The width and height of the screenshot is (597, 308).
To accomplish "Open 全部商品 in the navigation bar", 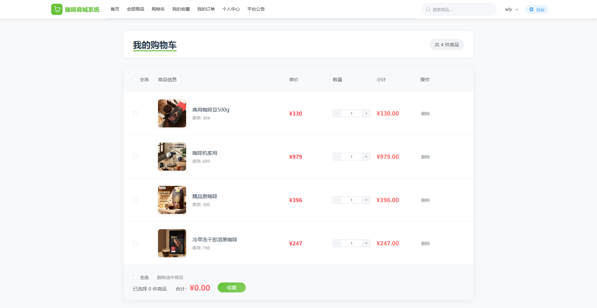I will [136, 9].
